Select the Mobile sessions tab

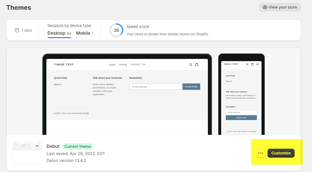pos(85,33)
